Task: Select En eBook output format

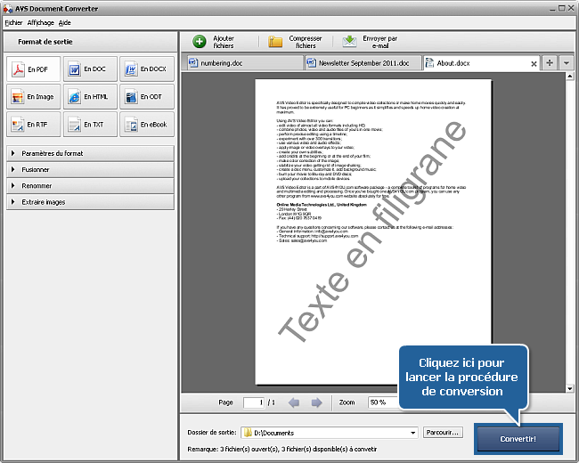Action: tap(147, 125)
